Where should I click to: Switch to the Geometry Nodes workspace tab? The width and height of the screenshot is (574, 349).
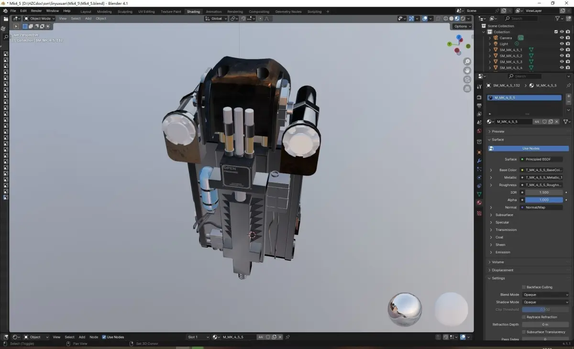tap(288, 11)
